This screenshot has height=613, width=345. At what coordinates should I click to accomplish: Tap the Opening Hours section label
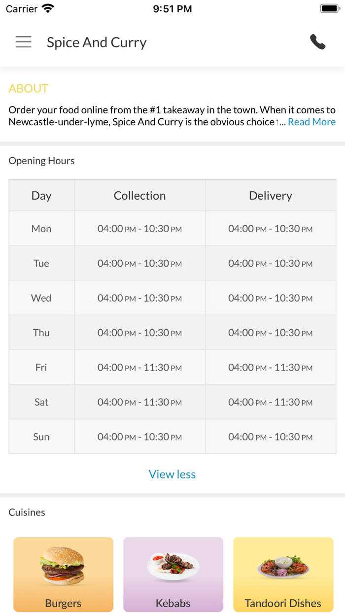point(41,161)
